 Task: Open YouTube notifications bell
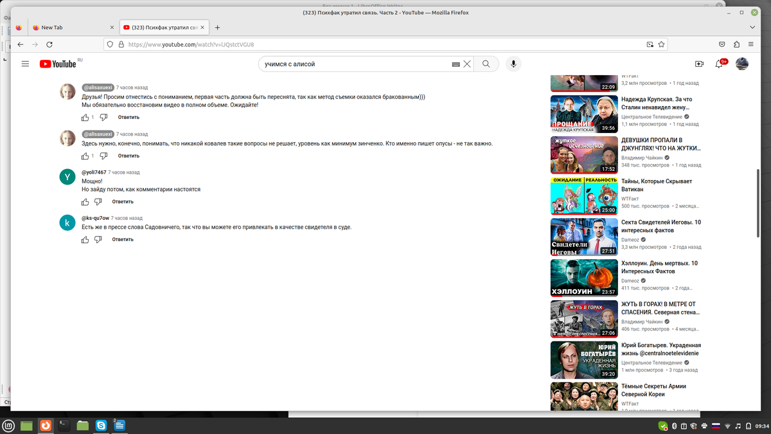(x=720, y=64)
